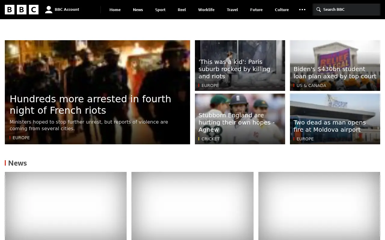The width and height of the screenshot is (385, 240).
Task: Open Stubborn England Agnew cricket story
Action: 236,122
